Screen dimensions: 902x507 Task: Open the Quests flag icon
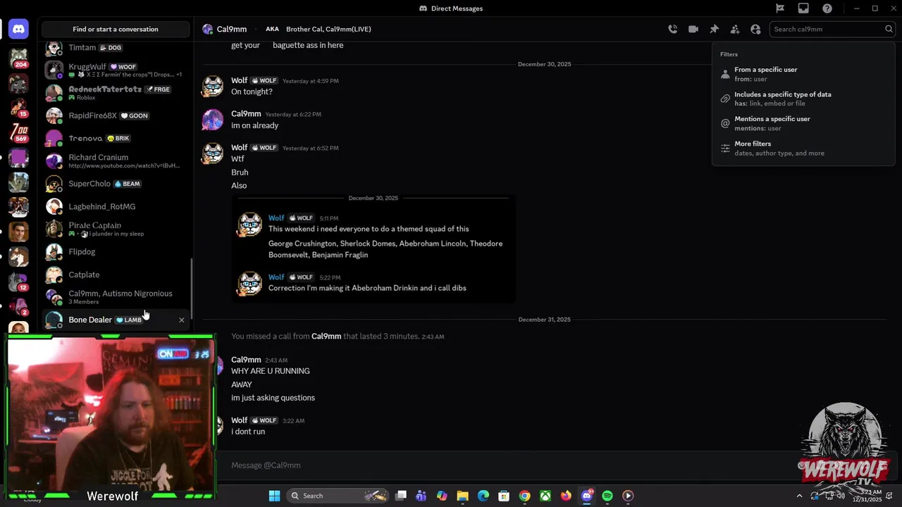coord(780,8)
